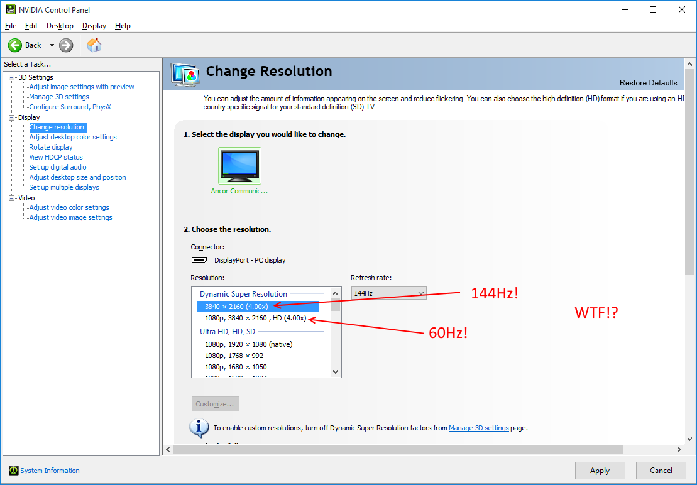Viewport: 697px width, 485px height.
Task: Collapse the Video tree node
Action: coord(11,198)
